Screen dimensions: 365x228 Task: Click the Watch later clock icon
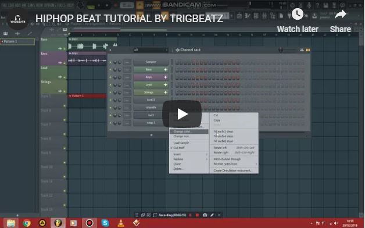coord(298,15)
